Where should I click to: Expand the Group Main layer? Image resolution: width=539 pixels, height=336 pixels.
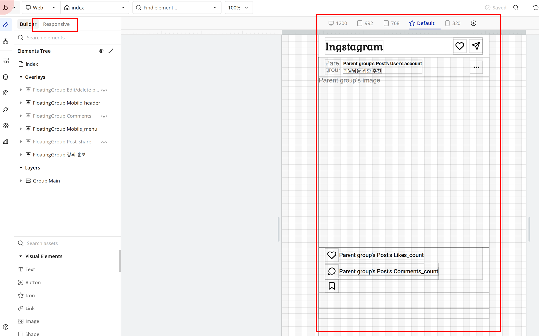21,181
